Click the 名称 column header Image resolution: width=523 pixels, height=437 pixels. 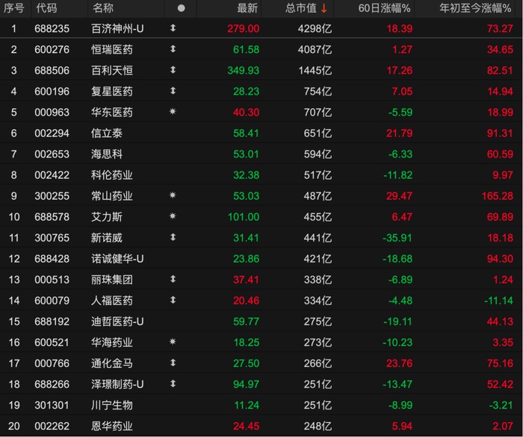click(103, 8)
